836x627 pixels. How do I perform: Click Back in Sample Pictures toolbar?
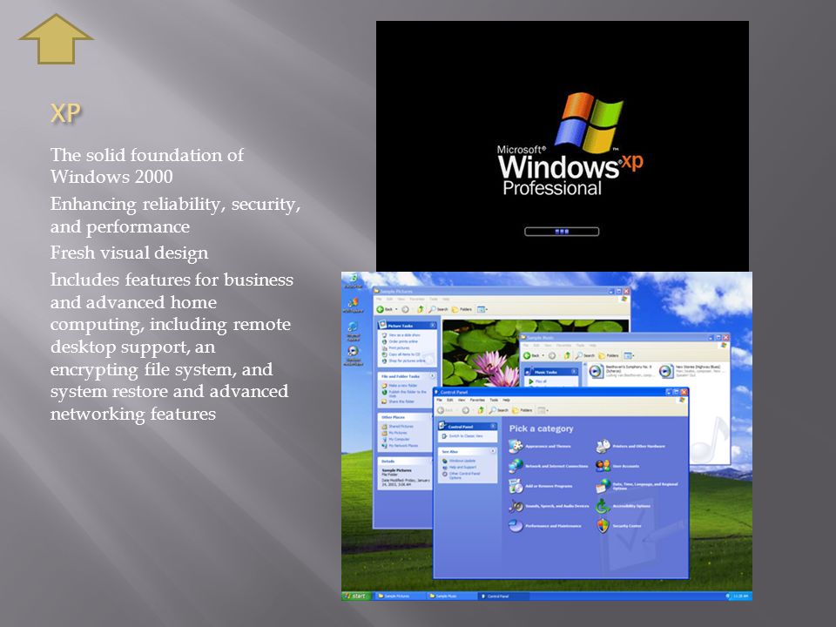(x=385, y=309)
